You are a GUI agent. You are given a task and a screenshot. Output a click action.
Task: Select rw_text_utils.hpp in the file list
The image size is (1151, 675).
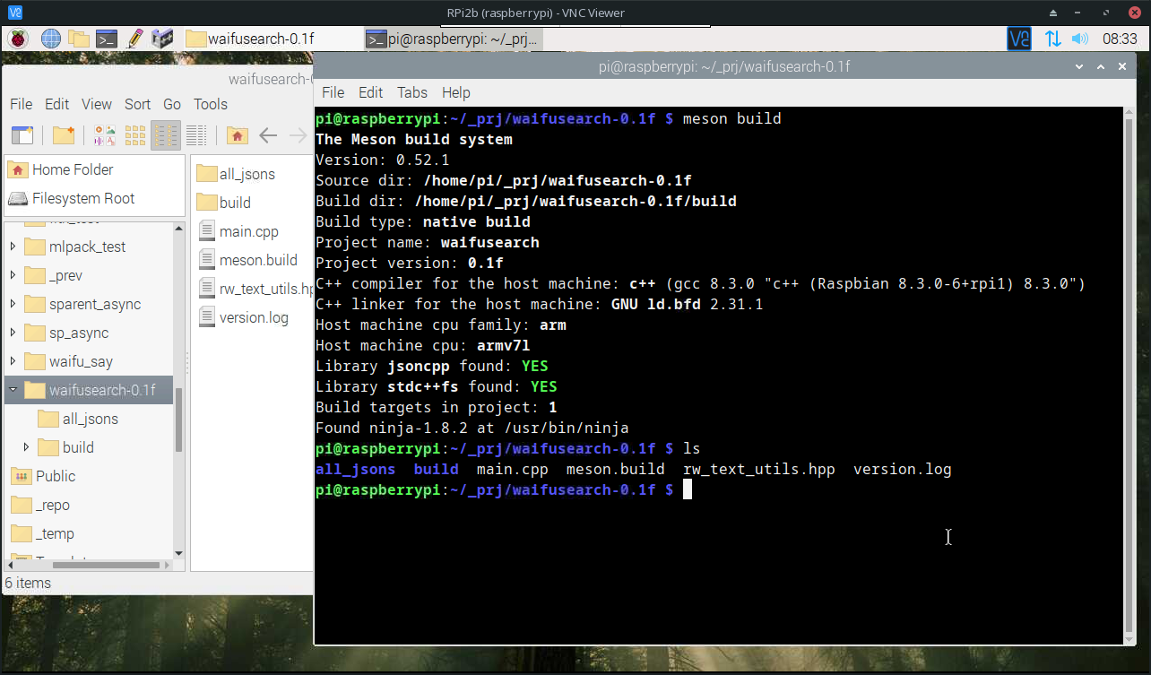255,289
